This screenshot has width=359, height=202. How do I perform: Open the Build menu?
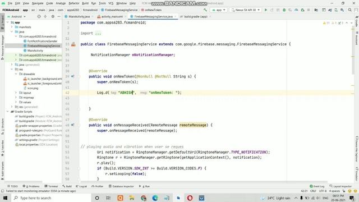click(85, 3)
